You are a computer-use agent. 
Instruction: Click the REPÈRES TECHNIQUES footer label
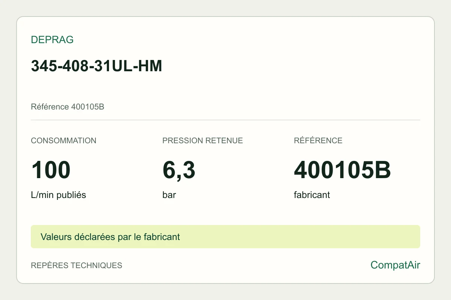(x=77, y=265)
